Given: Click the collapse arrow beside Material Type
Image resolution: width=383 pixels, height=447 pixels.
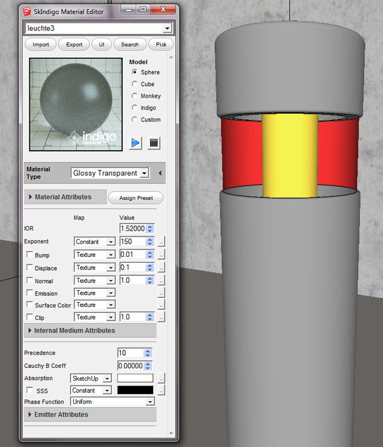Looking at the screenshot, I should tap(160, 173).
